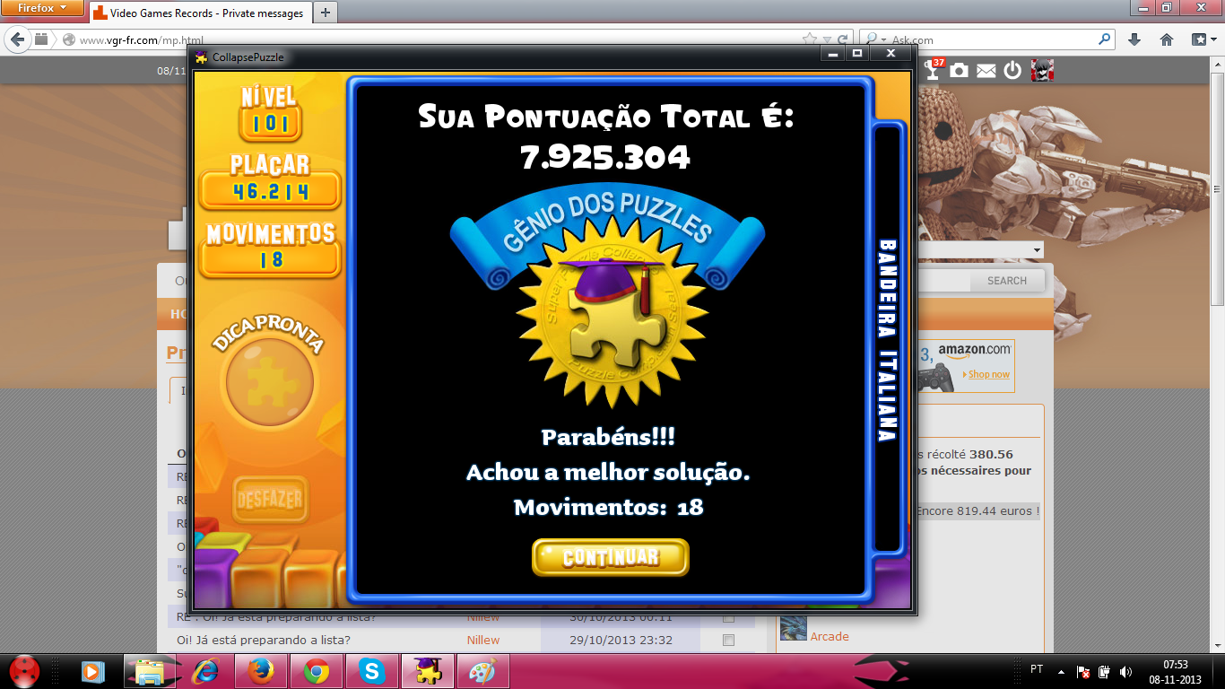
Task: Launch Skype from the taskbar
Action: pyautogui.click(x=372, y=670)
